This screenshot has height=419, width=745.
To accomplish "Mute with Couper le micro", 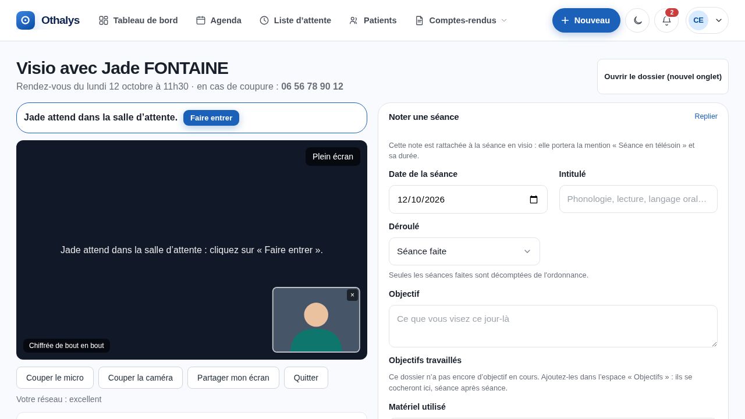I will 55,378.
